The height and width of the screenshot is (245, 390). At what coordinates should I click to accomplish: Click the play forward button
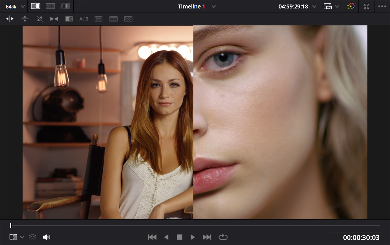tap(193, 237)
